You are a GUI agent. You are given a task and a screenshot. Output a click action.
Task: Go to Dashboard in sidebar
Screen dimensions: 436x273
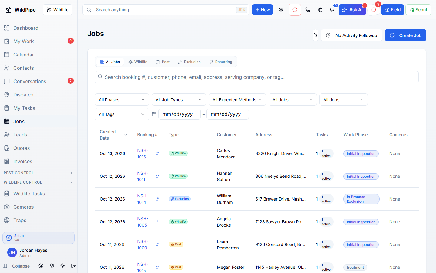click(39, 28)
